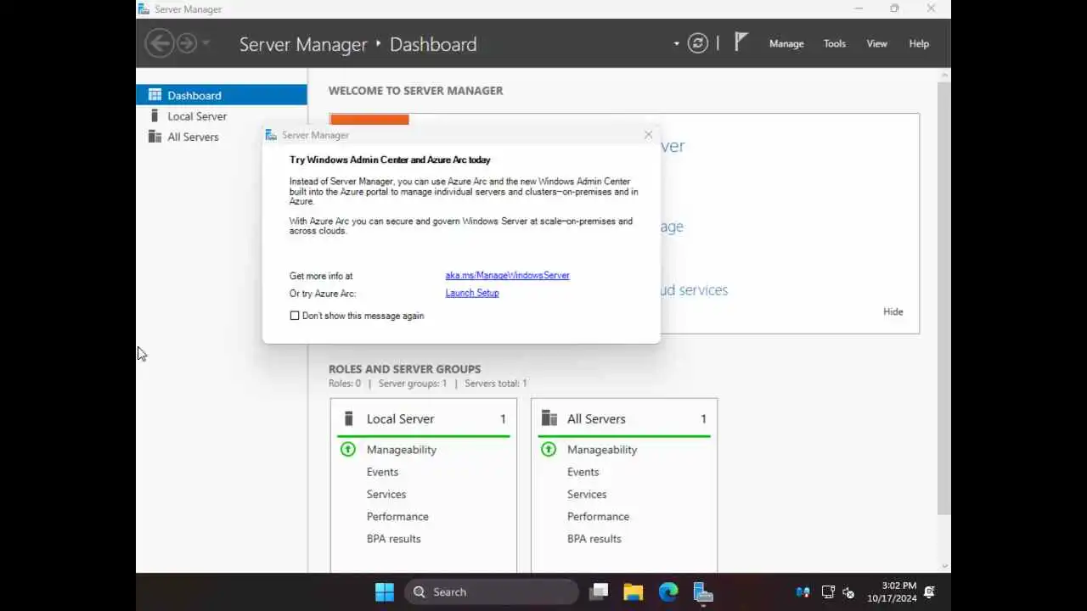Click the forward navigation arrow
Image resolution: width=1087 pixels, height=611 pixels.
[x=186, y=43]
